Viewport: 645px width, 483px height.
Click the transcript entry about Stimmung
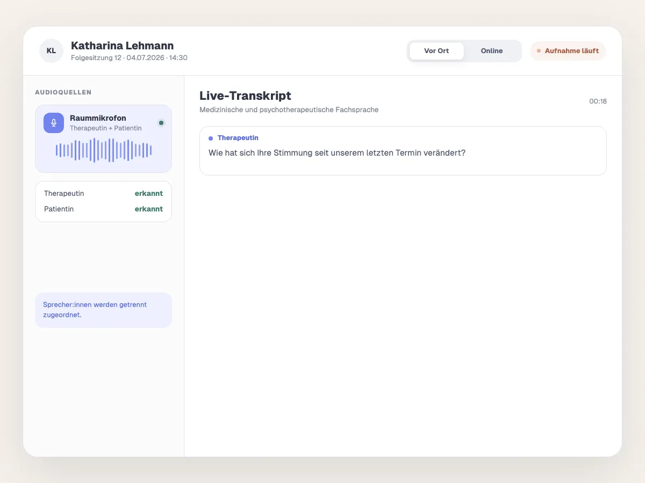click(403, 151)
